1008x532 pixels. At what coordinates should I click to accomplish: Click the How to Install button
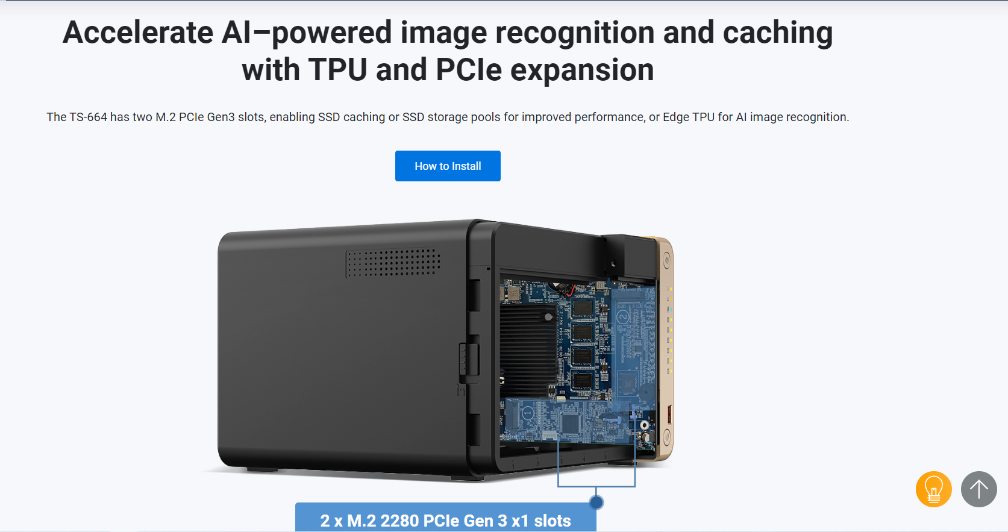click(x=448, y=166)
